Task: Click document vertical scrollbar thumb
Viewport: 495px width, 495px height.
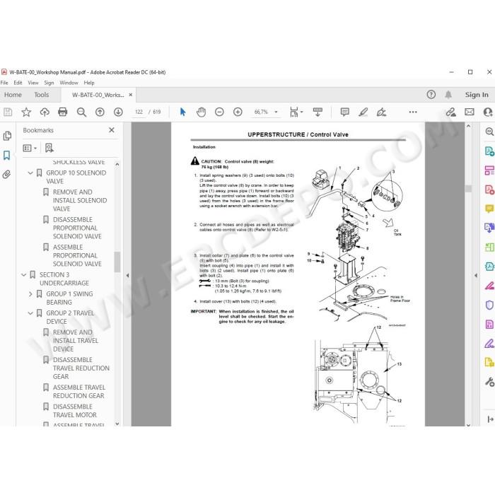Action: coord(468,189)
